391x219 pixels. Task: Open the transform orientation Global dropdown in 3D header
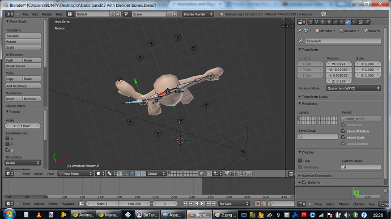tap(156, 174)
